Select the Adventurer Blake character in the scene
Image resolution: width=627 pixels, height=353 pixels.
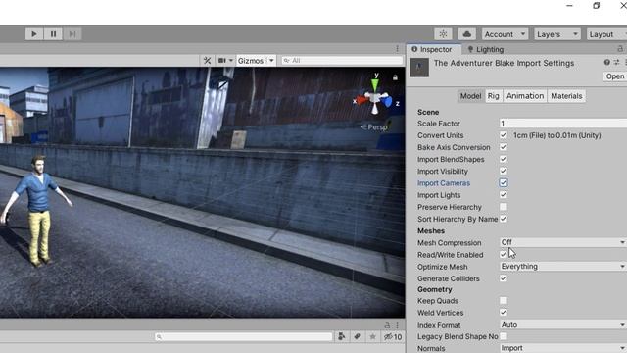click(x=38, y=210)
